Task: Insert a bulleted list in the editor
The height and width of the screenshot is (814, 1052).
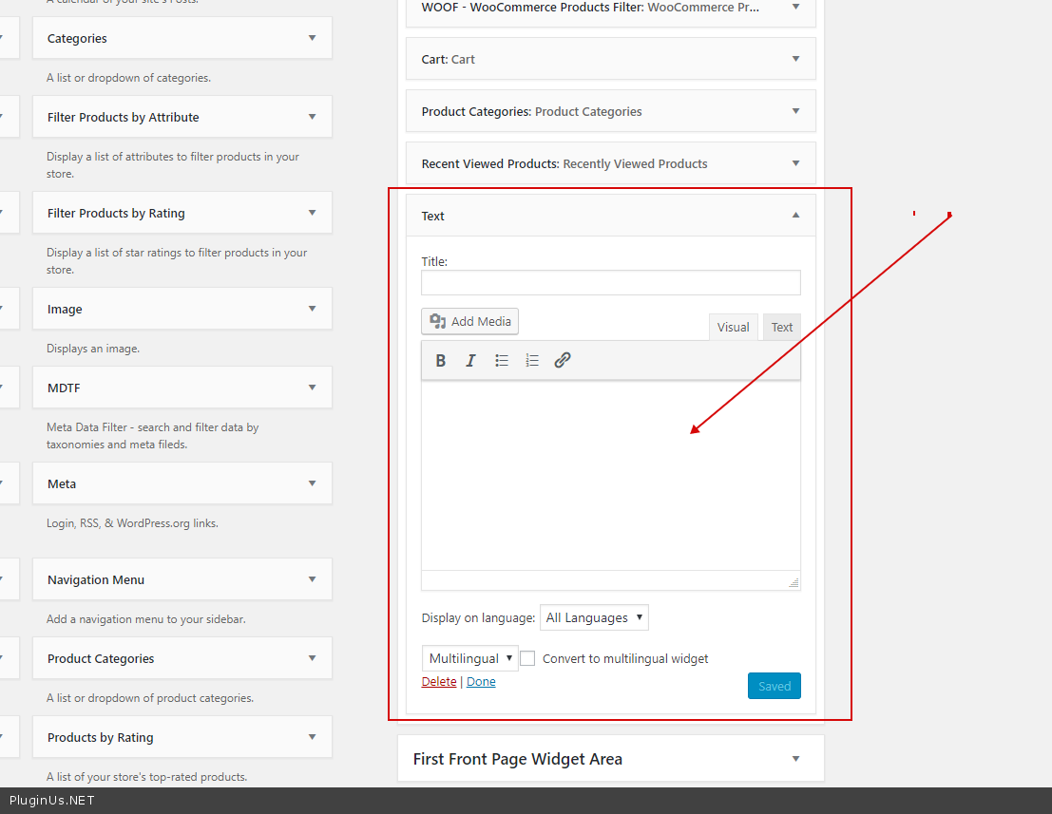Action: 502,361
